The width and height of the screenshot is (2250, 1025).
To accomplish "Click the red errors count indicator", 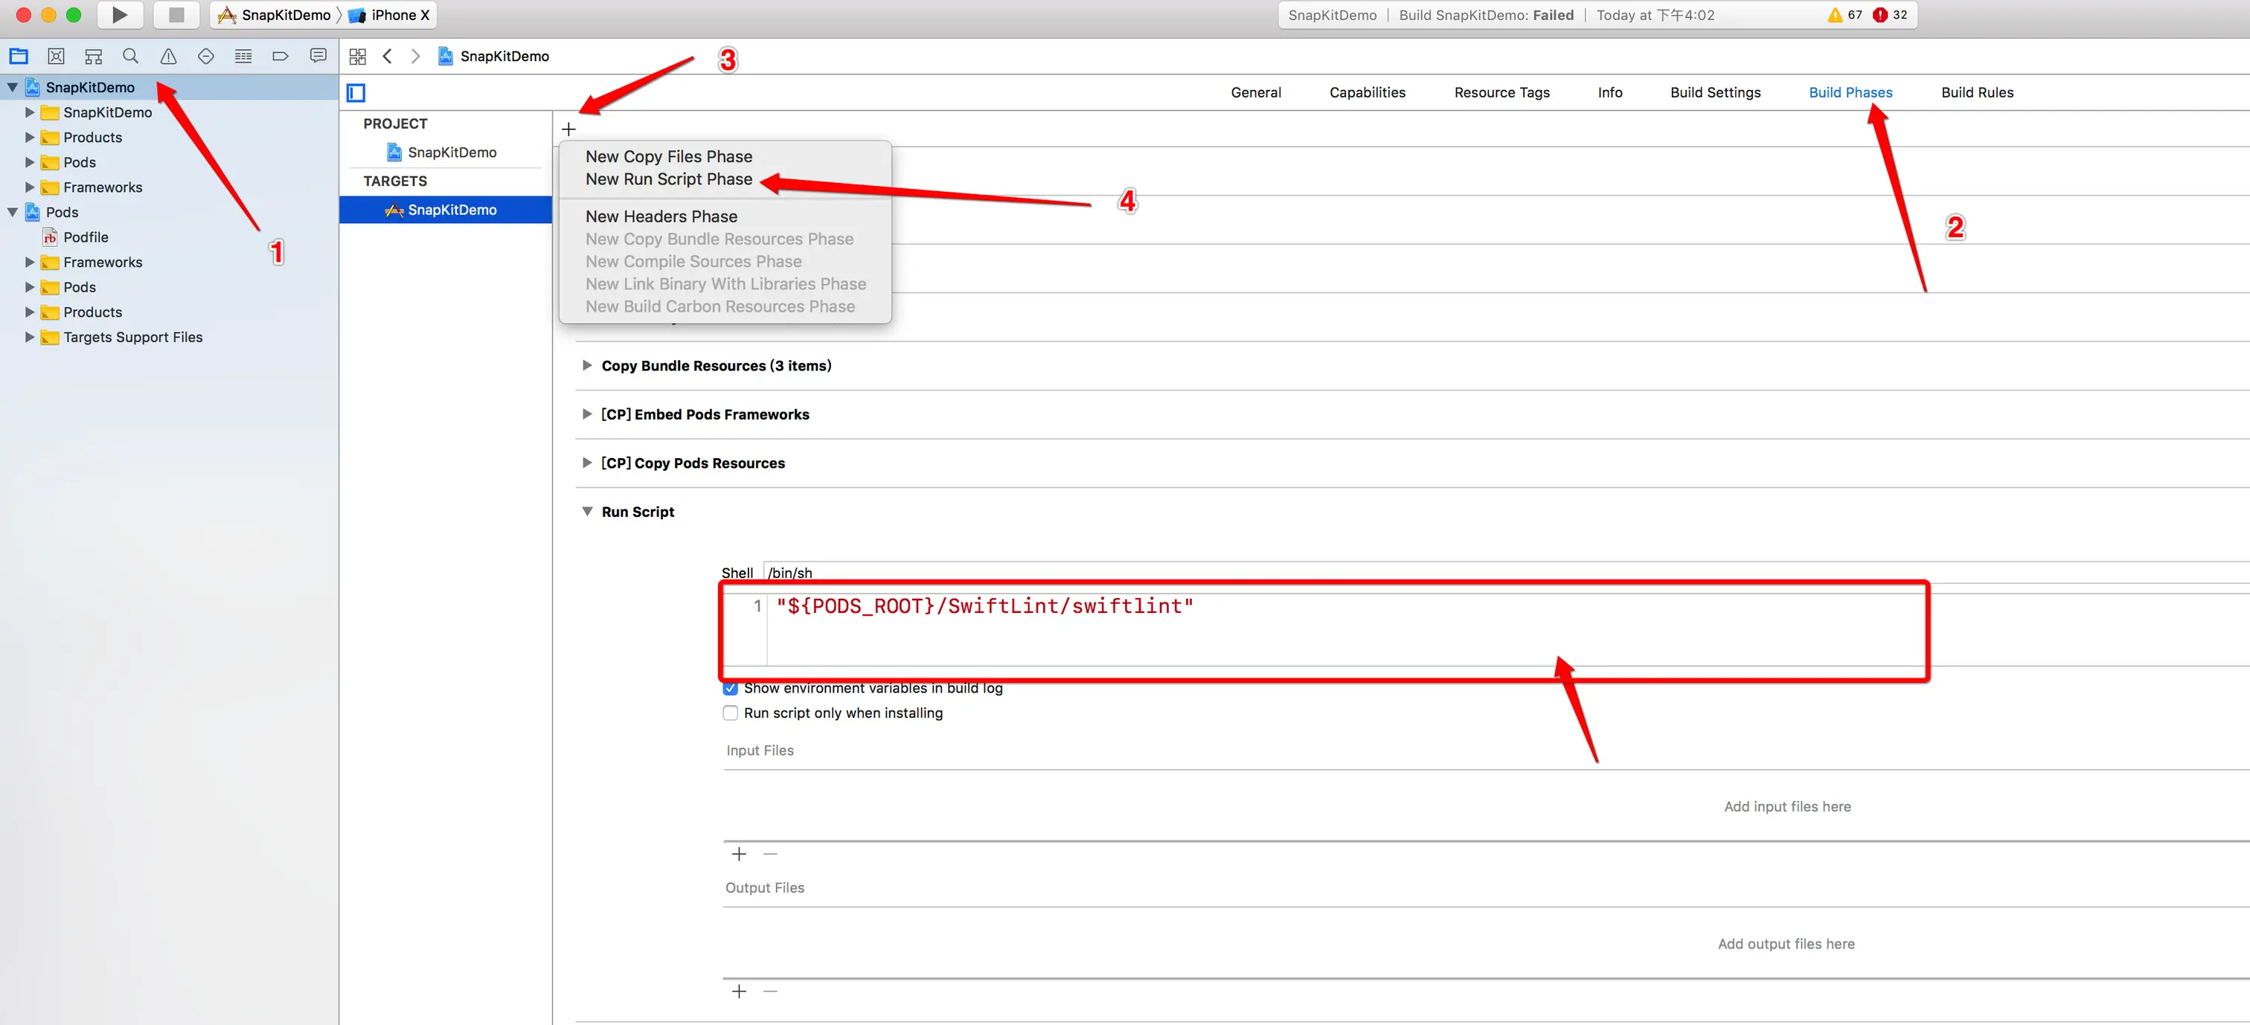I will [1890, 15].
